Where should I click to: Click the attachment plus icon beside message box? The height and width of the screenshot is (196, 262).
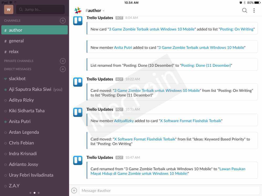point(74,190)
